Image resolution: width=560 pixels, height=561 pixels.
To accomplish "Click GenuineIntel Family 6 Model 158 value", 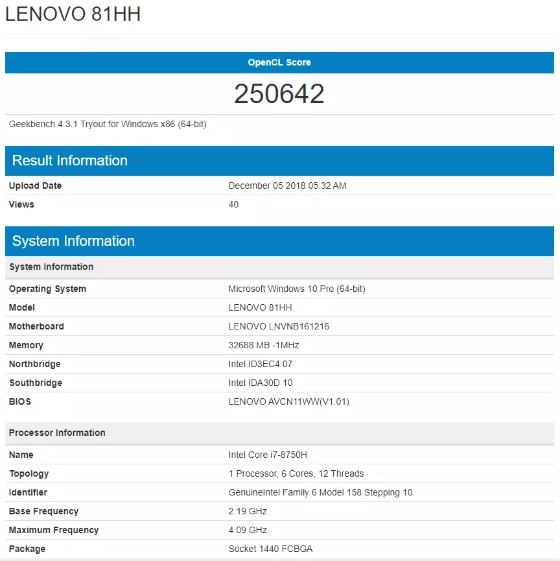I will pyautogui.click(x=320, y=493).
